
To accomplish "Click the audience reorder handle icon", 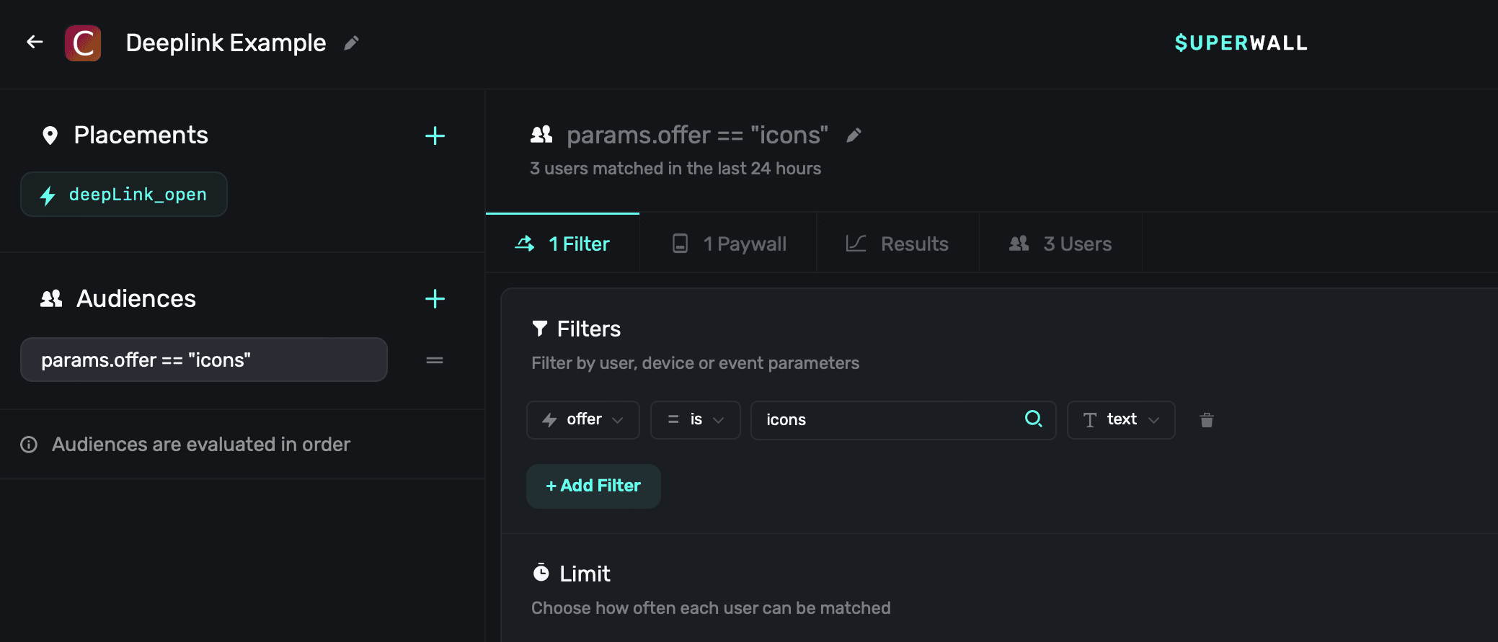I will 435,360.
